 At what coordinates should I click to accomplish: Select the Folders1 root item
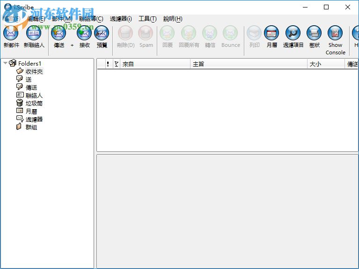point(29,63)
